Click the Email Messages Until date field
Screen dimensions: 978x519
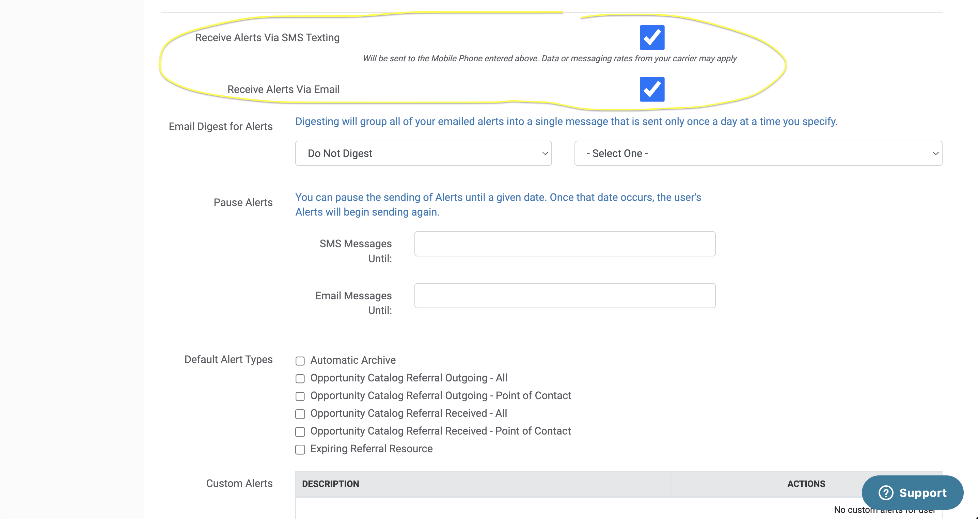(x=565, y=295)
